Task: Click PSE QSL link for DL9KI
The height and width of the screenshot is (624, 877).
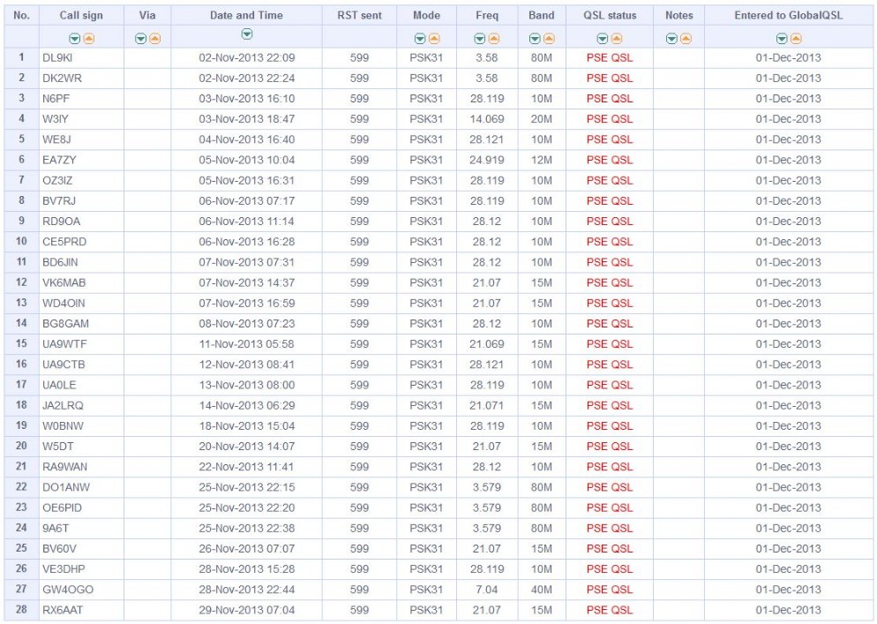Action: pos(610,57)
